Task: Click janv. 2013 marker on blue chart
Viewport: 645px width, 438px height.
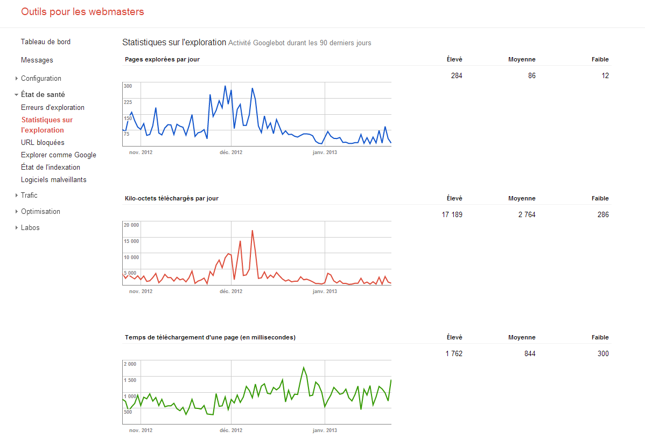Action: [x=325, y=152]
